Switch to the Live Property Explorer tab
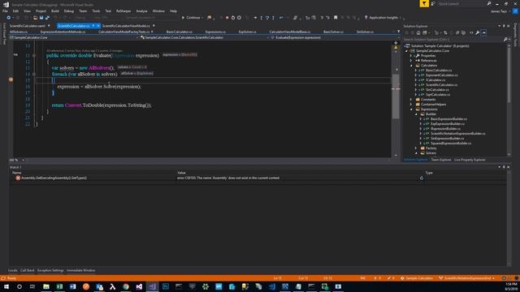 [x=470, y=160]
